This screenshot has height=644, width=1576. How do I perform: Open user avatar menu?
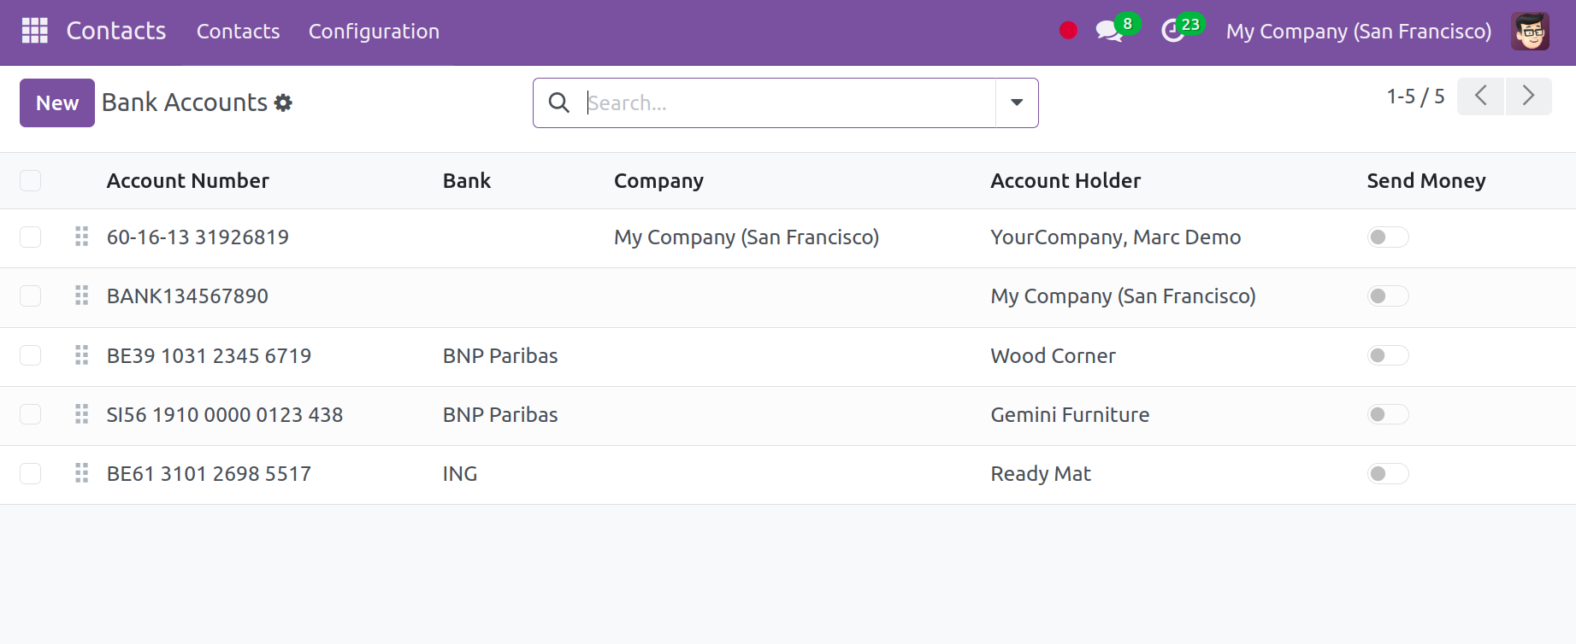pos(1530,32)
